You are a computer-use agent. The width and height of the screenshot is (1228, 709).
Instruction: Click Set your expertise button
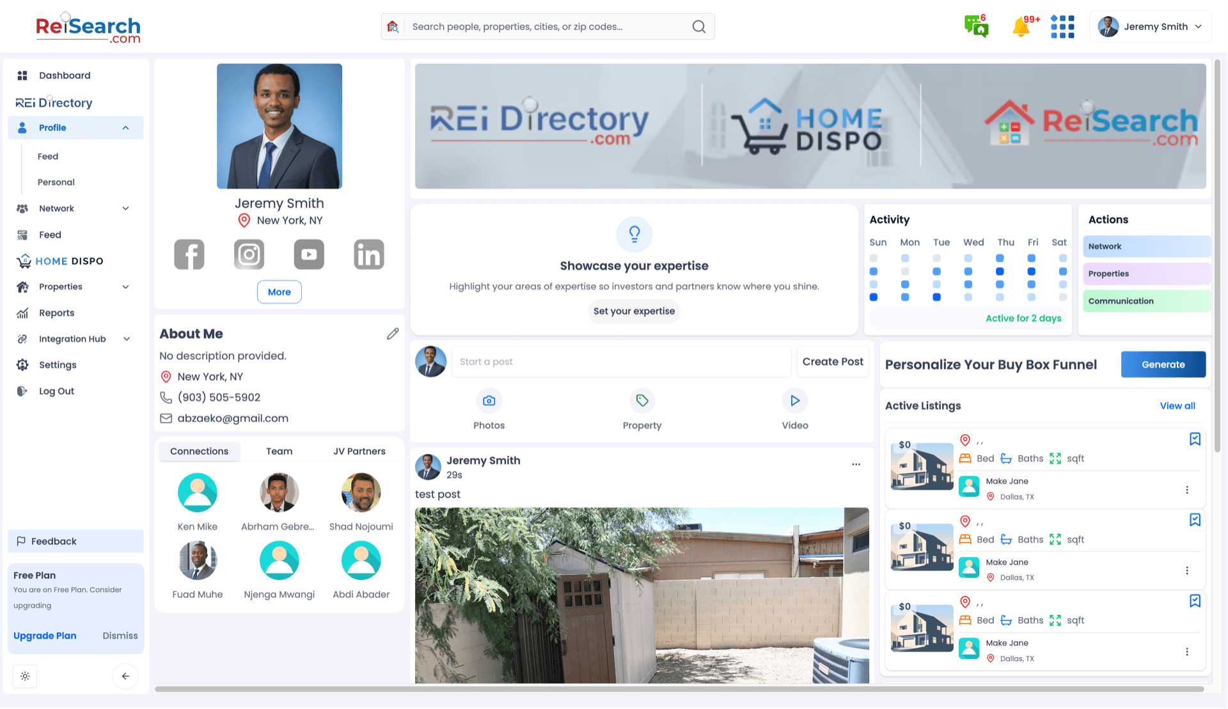pos(634,311)
